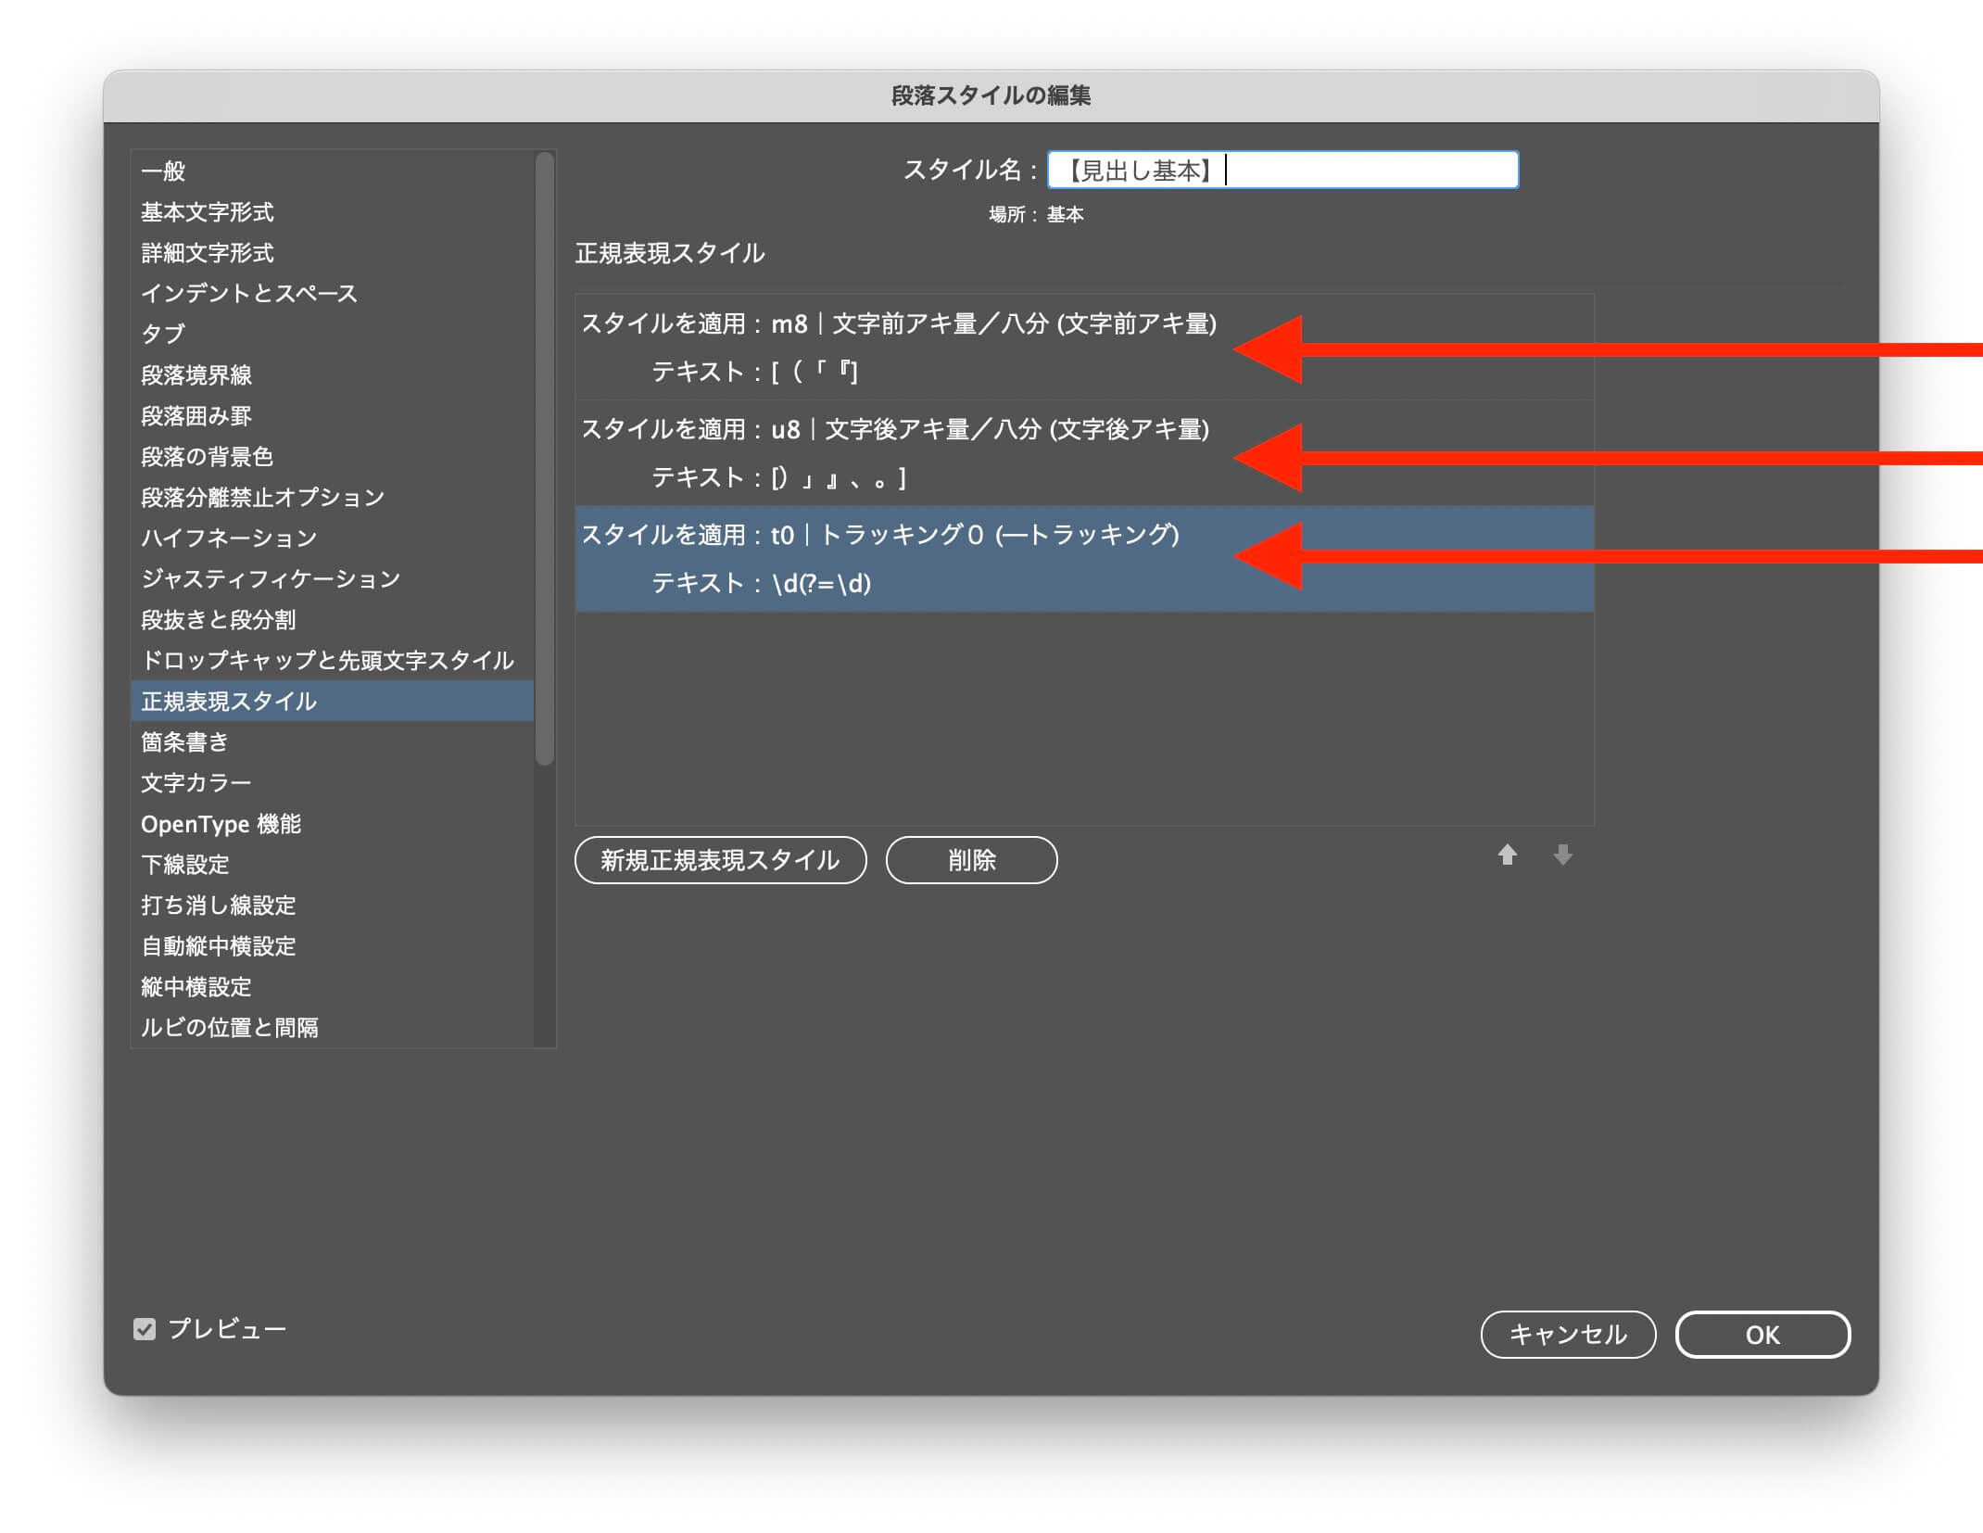Click the category list scrollbar
The width and height of the screenshot is (1983, 1533).
(x=544, y=459)
